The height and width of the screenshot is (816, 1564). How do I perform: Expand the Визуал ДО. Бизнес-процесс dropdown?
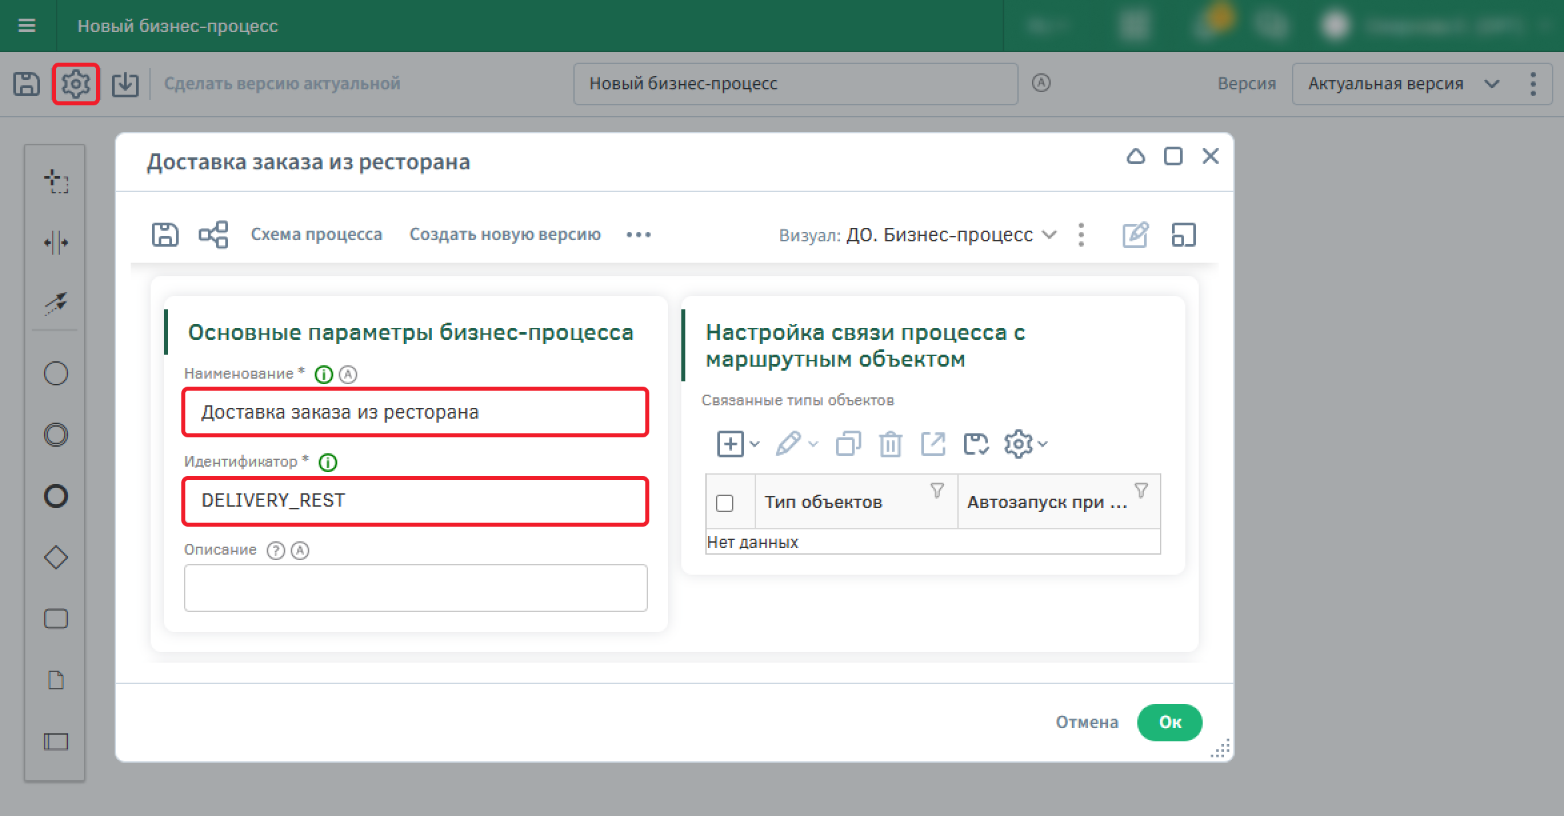pos(1049,235)
